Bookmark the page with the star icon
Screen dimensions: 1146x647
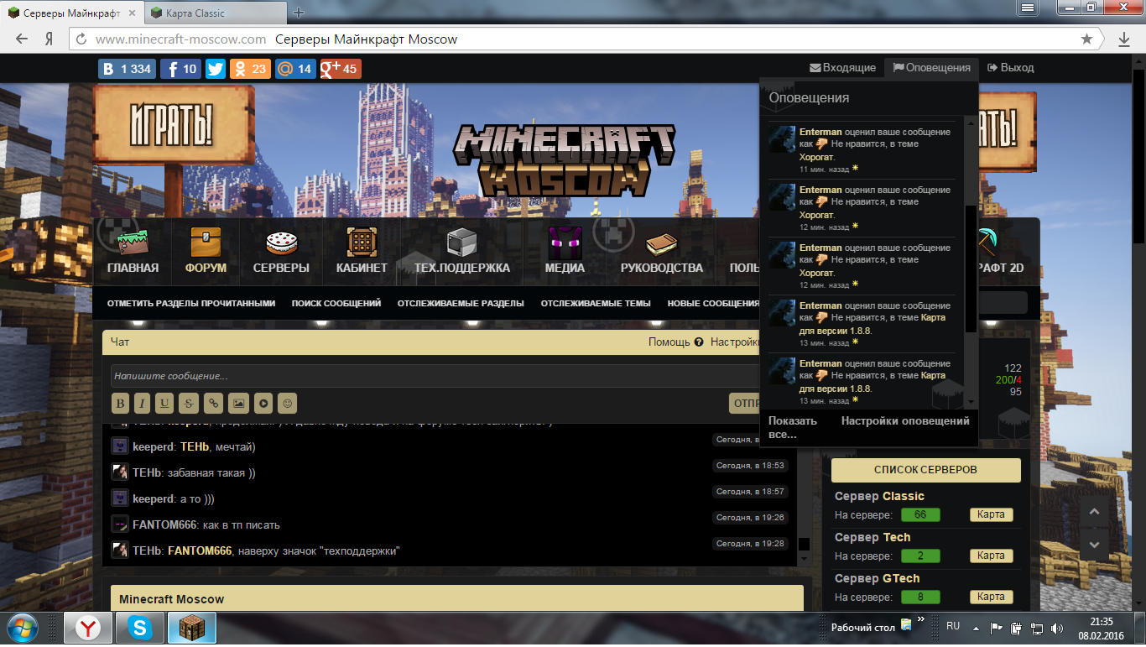(x=1086, y=39)
